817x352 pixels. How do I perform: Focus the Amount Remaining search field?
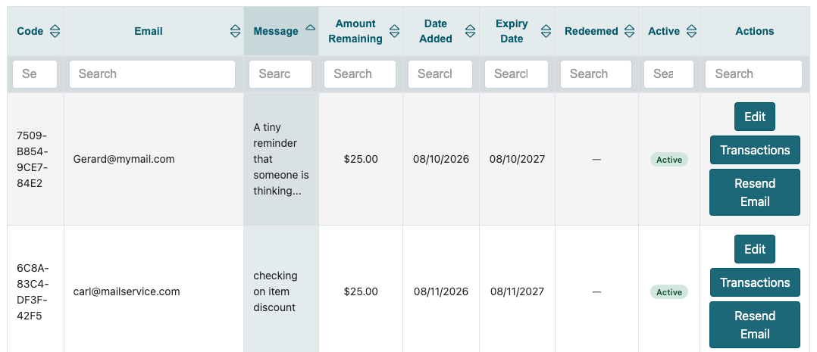coord(360,74)
